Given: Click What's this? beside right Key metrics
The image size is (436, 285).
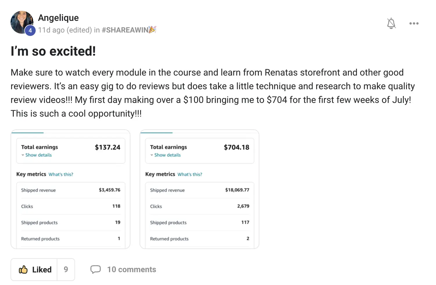Looking at the screenshot, I should 190,174.
